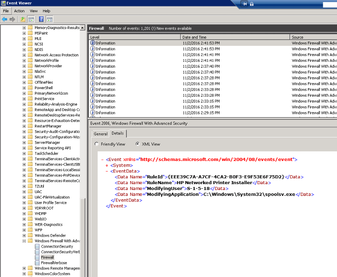Image resolution: width=337 pixels, height=277 pixels.
Task: Select the XML View radio button
Action: click(137, 144)
